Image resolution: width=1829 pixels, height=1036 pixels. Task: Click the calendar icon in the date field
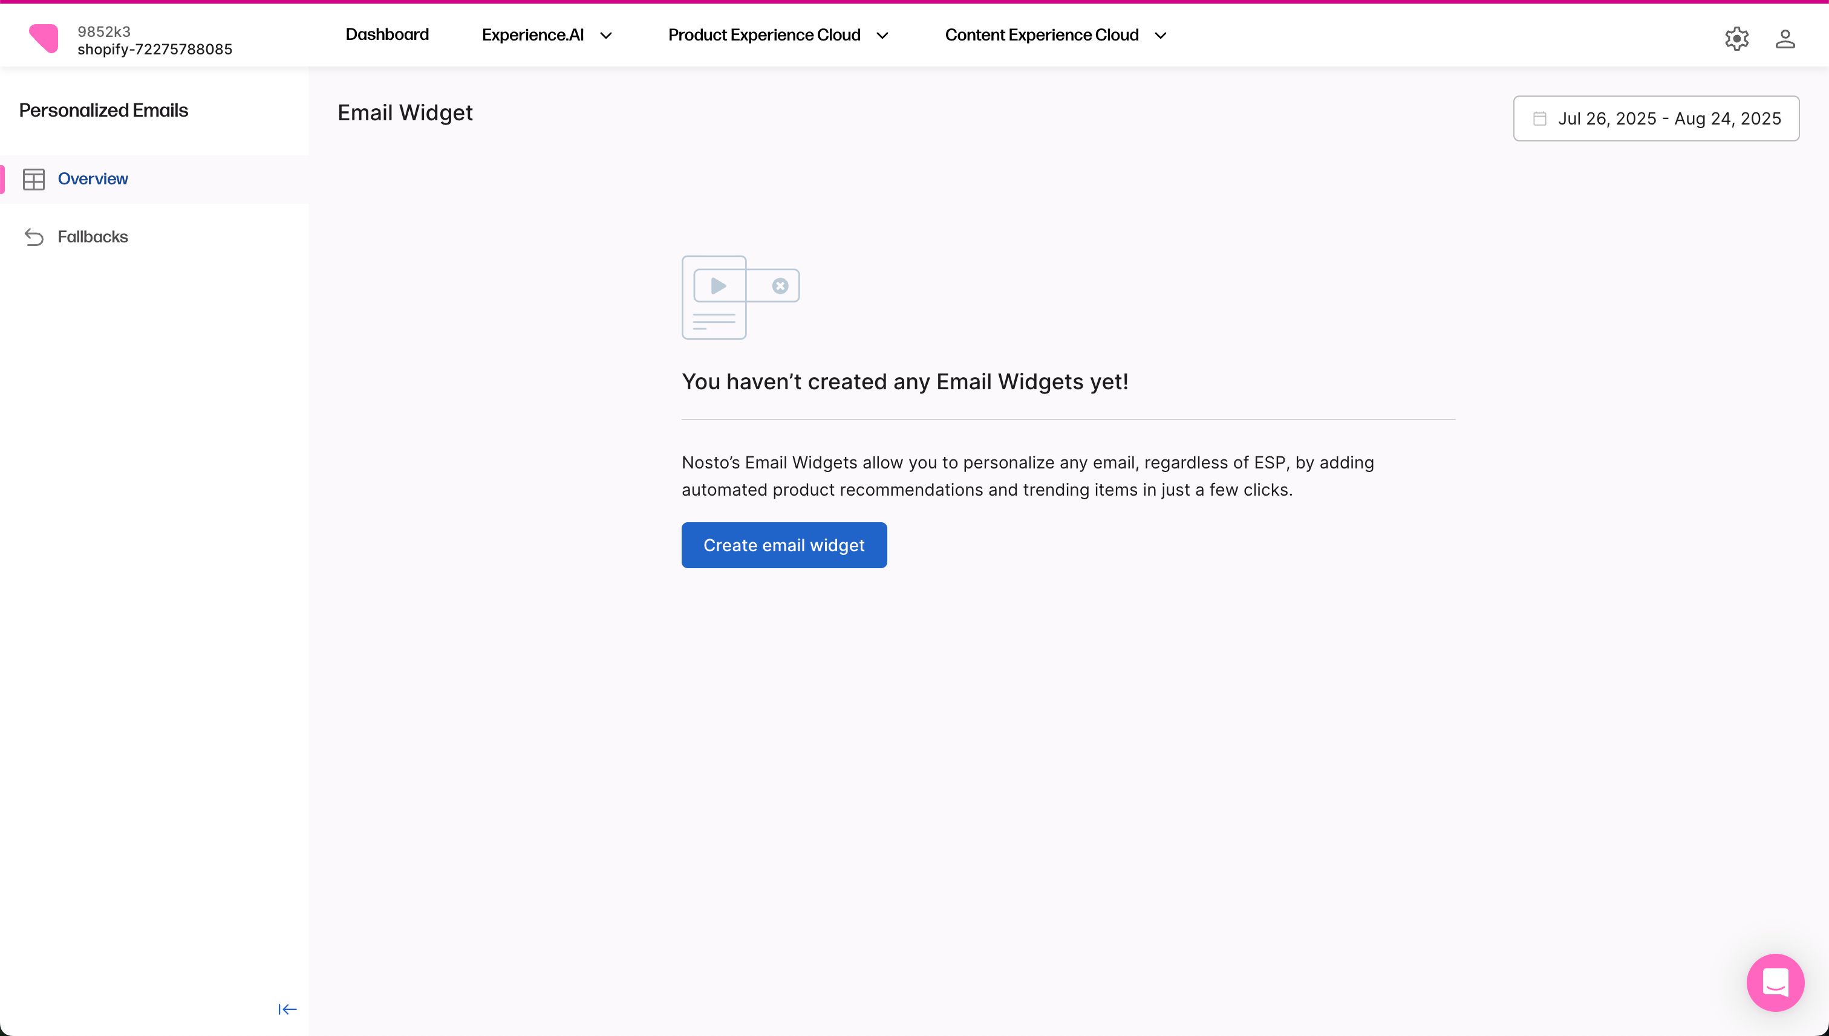(x=1539, y=118)
